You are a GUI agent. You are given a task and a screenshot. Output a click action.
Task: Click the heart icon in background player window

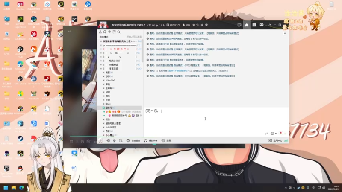[71, 142]
